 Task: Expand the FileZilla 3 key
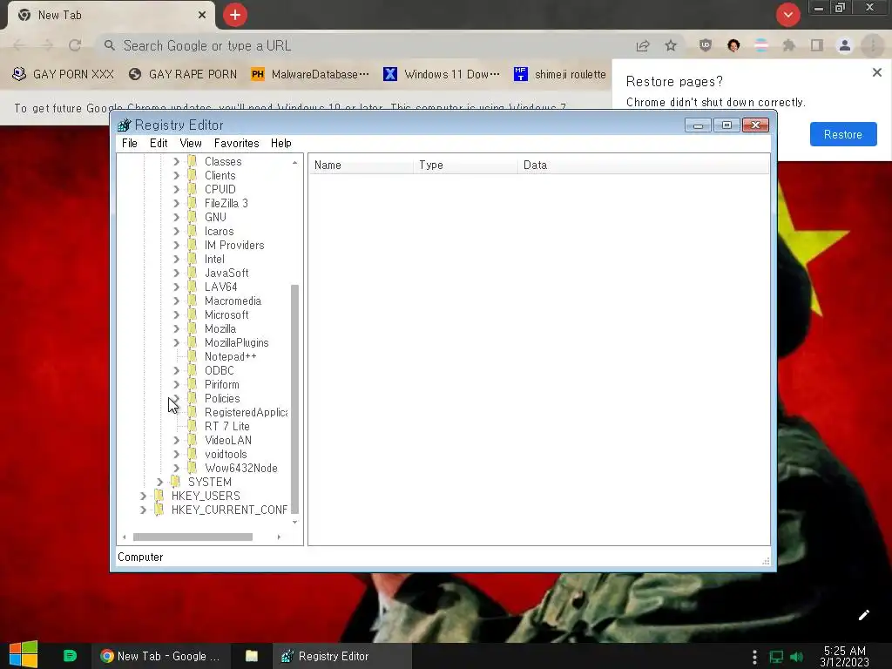click(176, 204)
